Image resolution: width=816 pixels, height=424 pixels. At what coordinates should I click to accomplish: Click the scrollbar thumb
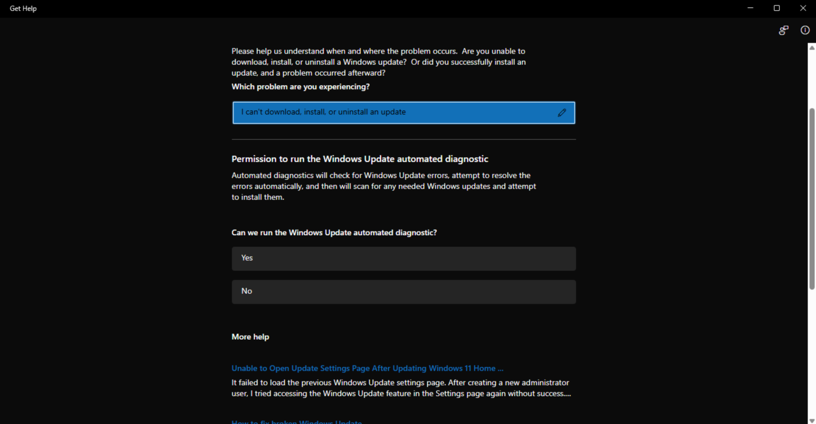point(811,199)
